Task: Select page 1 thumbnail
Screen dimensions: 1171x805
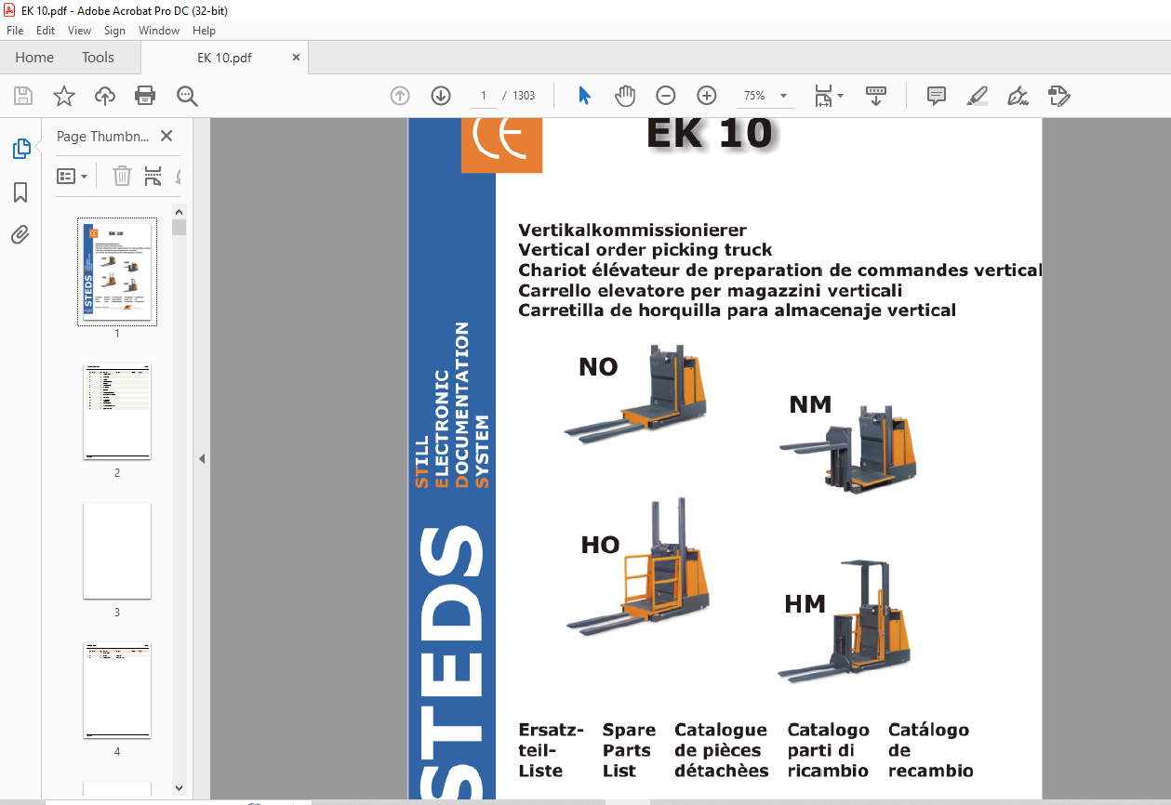Action: point(117,271)
